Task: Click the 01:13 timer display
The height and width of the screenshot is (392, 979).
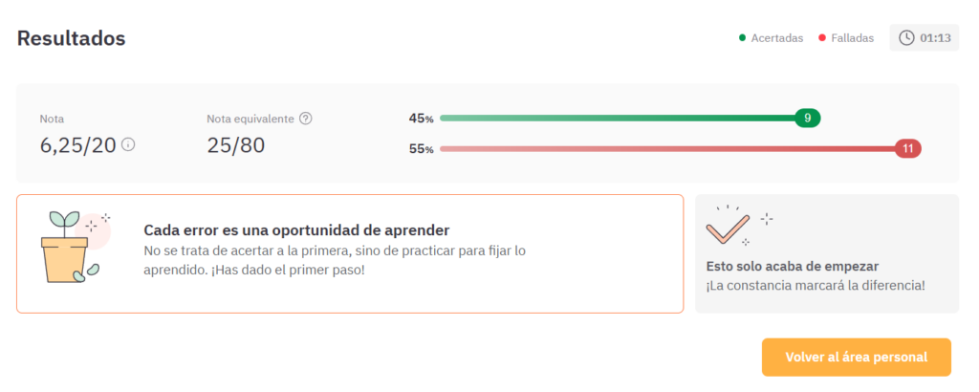Action: [935, 38]
